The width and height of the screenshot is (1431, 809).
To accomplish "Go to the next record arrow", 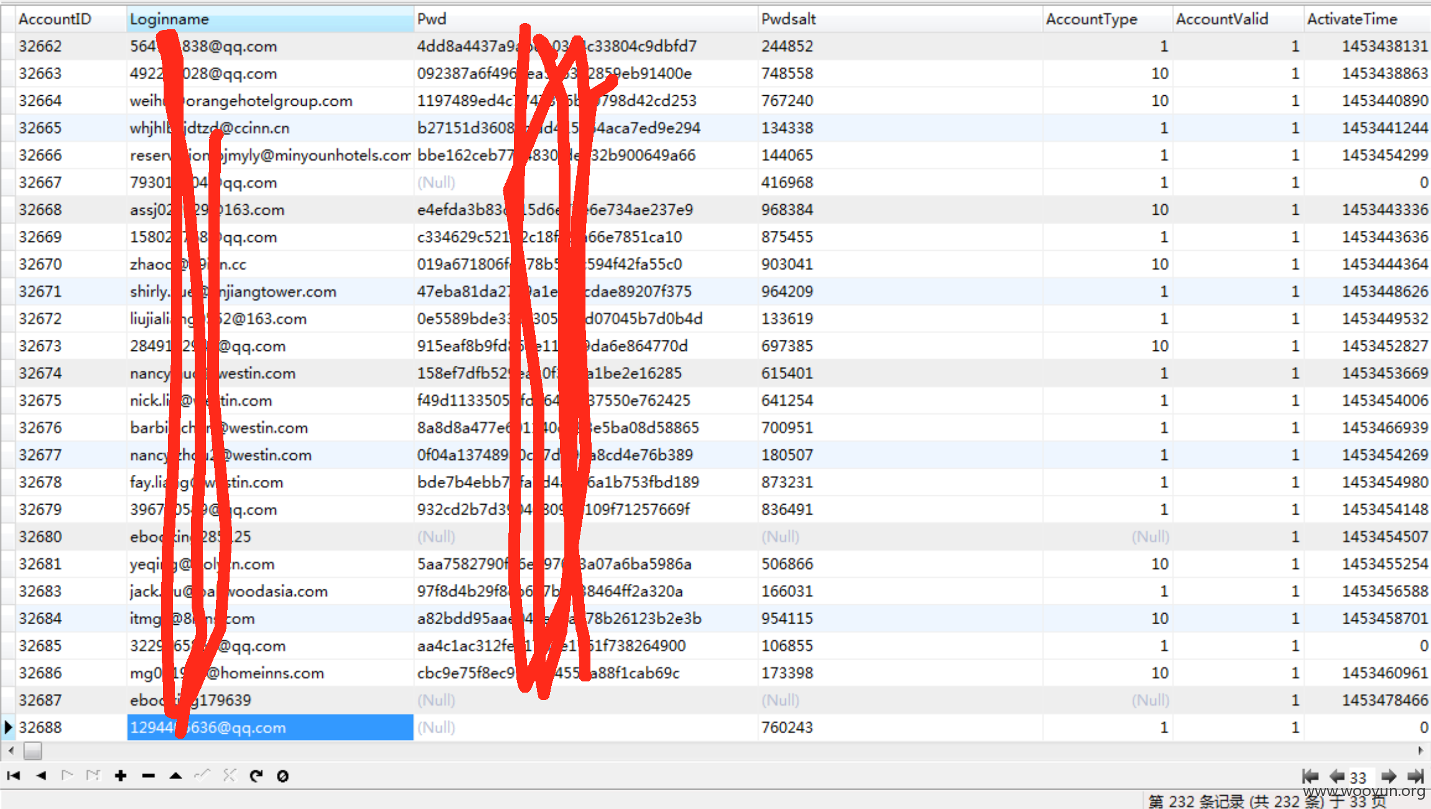I will pos(67,775).
